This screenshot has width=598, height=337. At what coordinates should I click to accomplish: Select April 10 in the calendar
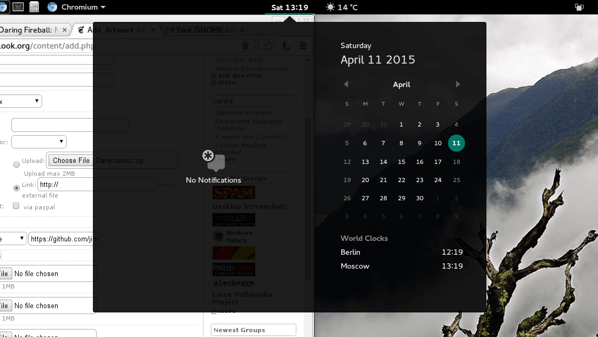click(438, 143)
